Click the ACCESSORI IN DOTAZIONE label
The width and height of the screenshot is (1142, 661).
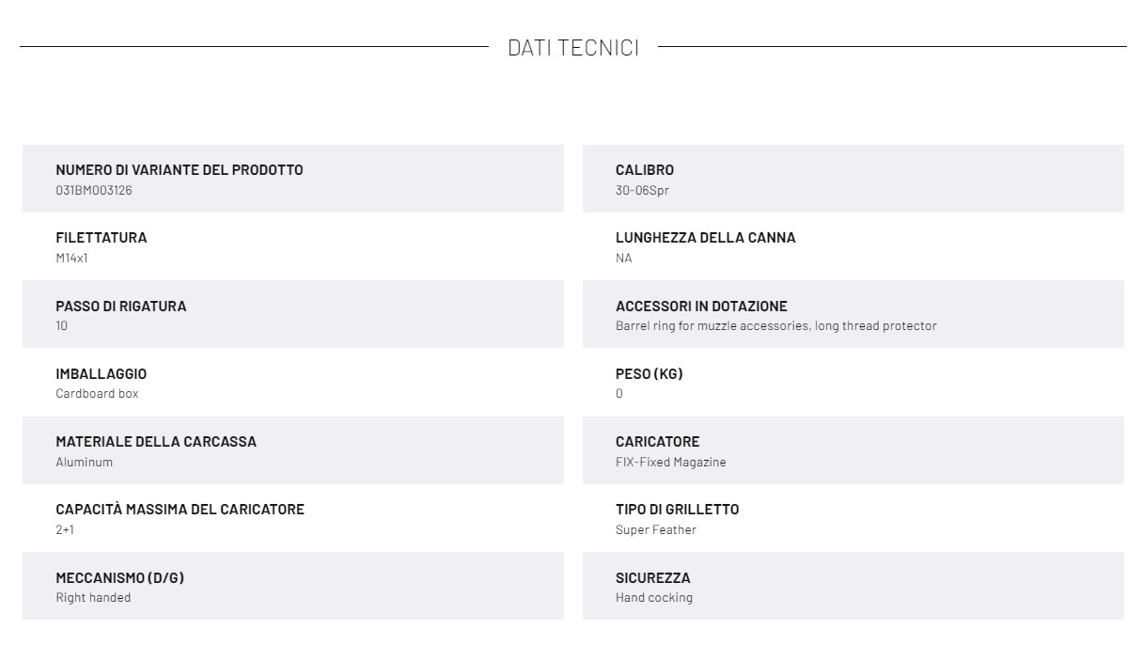click(701, 307)
